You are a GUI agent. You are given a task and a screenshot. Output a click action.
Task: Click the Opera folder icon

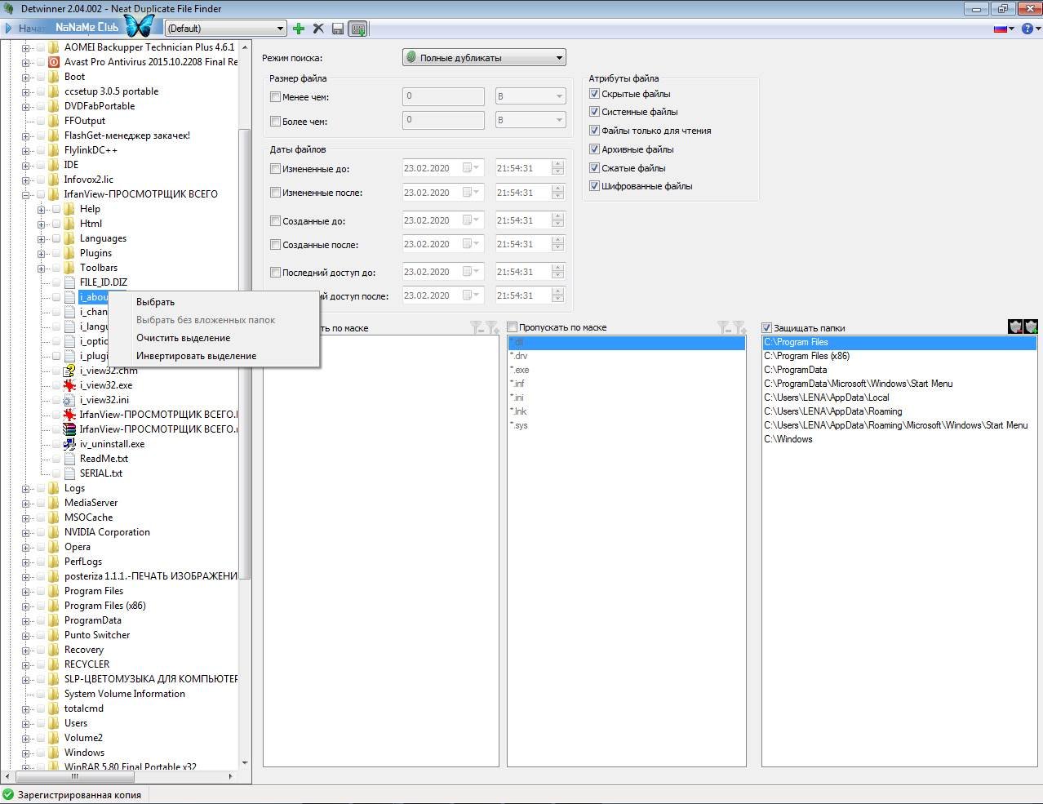(x=54, y=547)
